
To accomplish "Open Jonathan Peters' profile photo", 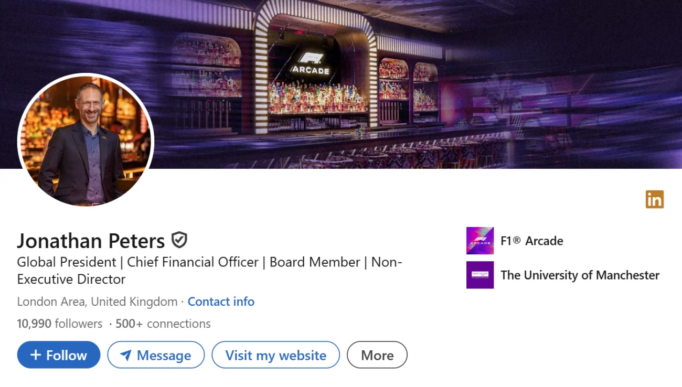I will pyautogui.click(x=86, y=140).
